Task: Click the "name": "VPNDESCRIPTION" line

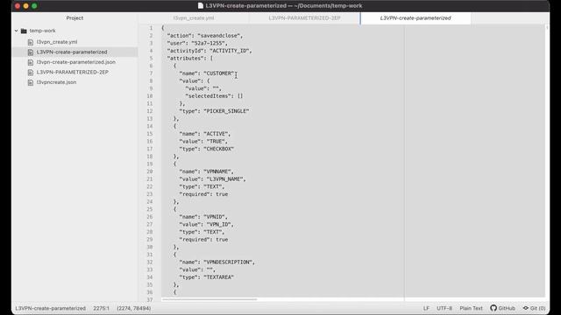Action: tap(217, 262)
